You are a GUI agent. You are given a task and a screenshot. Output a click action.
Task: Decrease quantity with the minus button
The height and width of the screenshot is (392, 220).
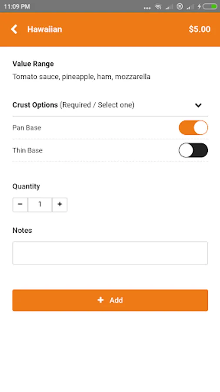click(20, 204)
